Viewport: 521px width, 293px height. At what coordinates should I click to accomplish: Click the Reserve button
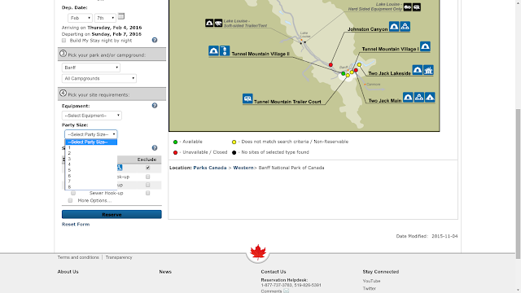tap(112, 214)
